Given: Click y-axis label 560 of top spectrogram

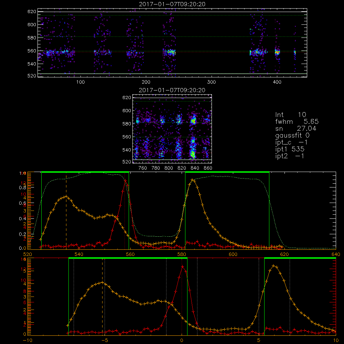Looking at the screenshot, I should [32, 51].
